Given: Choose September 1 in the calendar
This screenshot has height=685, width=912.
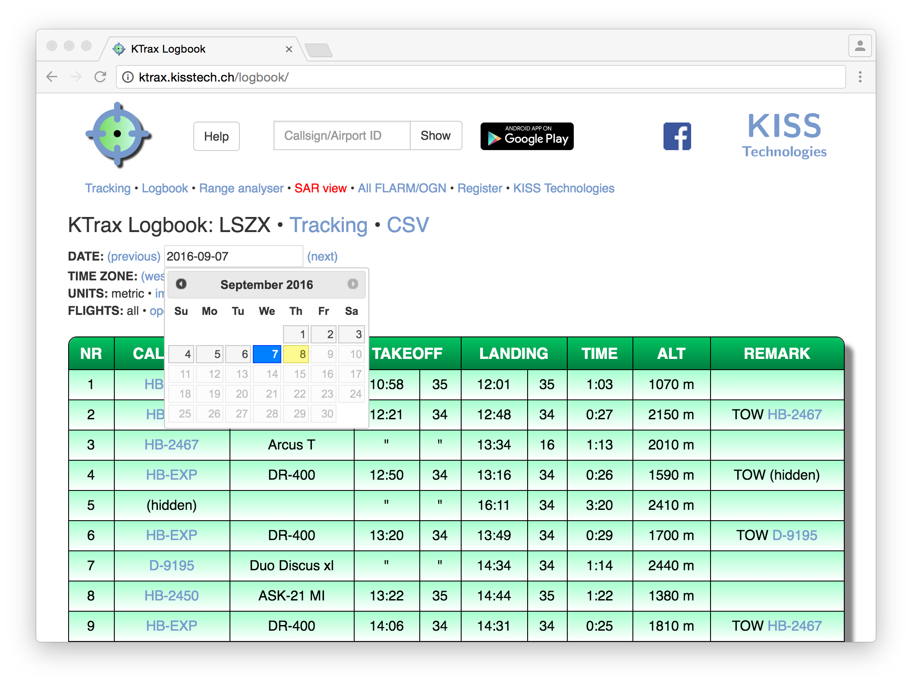Looking at the screenshot, I should point(296,334).
